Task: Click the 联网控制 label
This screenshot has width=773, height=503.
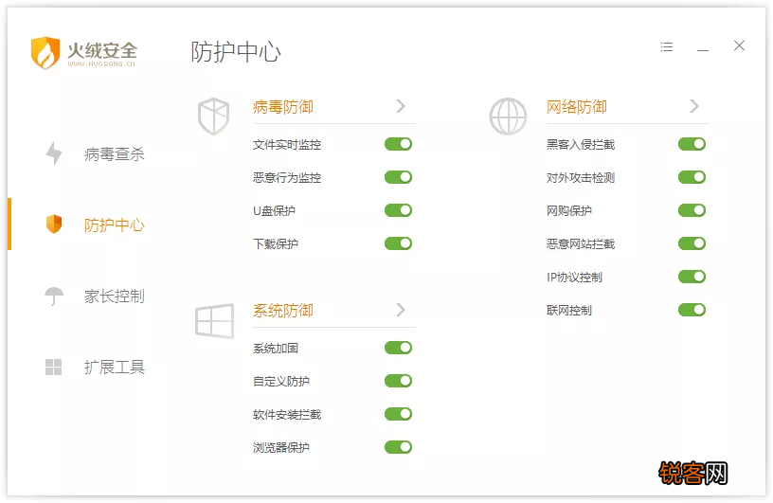Action: 569,310
